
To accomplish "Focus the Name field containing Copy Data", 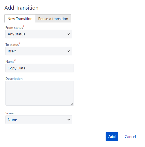I will (40, 68).
